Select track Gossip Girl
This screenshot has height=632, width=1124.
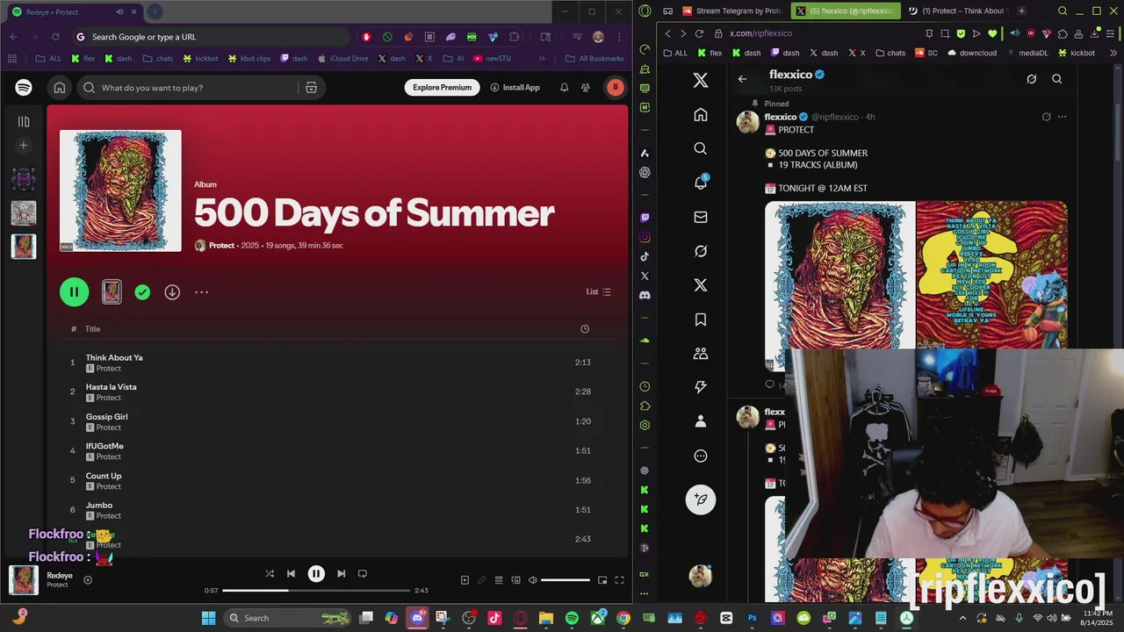coord(106,416)
